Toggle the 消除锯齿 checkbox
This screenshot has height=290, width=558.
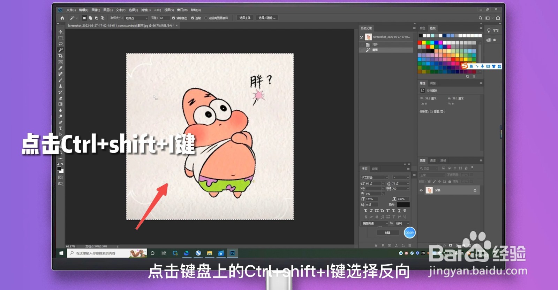(173, 18)
